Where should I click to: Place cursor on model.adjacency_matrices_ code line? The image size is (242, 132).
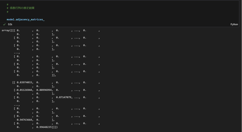pos(26,20)
